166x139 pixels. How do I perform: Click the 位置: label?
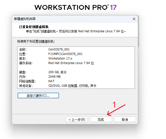(x=23, y=54)
